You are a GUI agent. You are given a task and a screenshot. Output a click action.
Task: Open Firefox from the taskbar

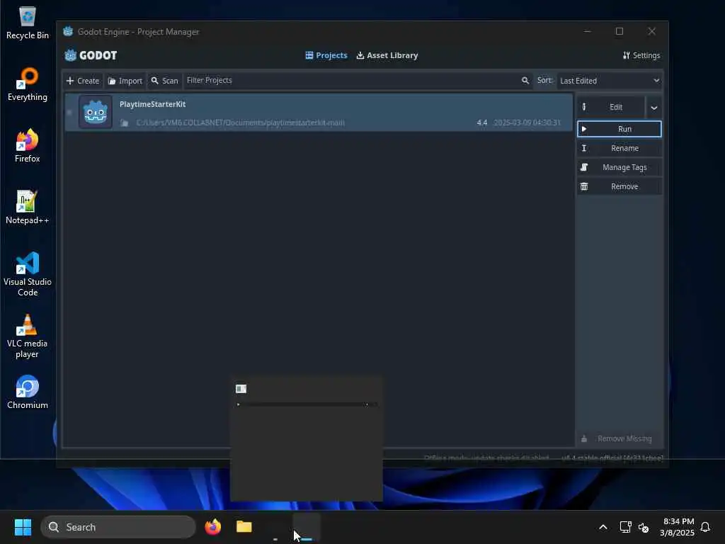coord(212,527)
